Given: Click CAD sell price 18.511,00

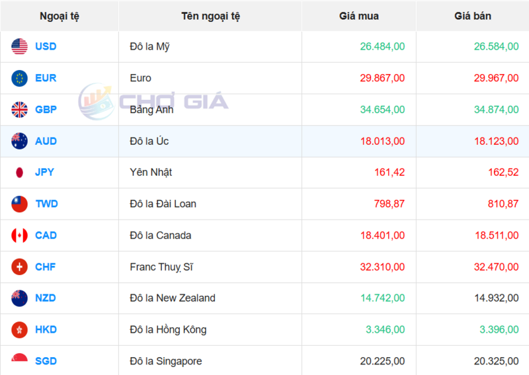Looking at the screenshot, I should [497, 235].
